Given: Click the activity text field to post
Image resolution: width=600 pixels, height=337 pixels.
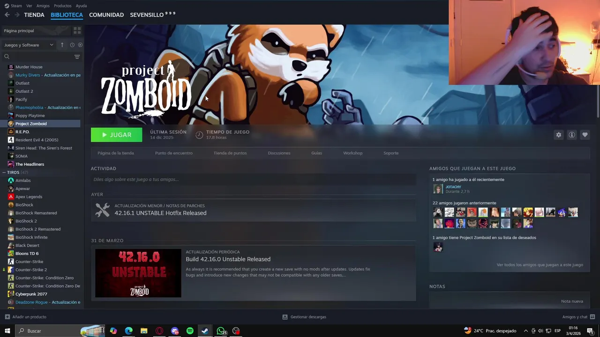Looking at the screenshot, I should [253, 179].
